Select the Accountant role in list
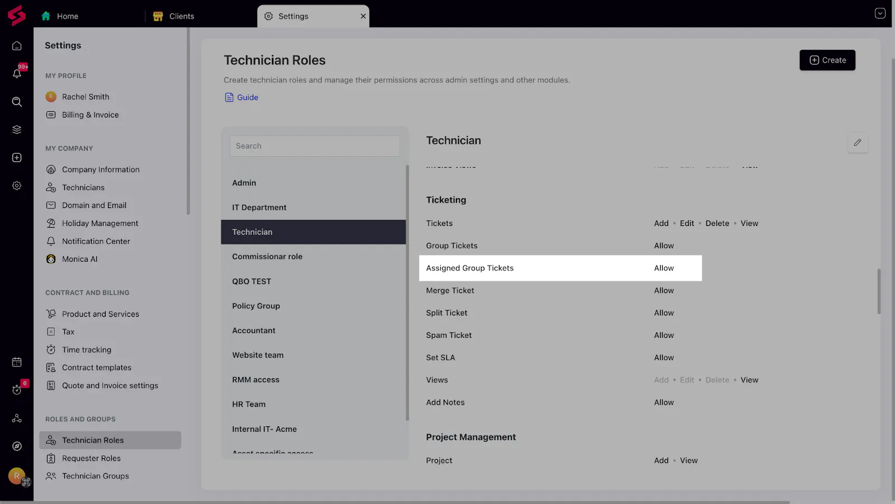Viewport: 895px width, 504px height. coord(253,331)
